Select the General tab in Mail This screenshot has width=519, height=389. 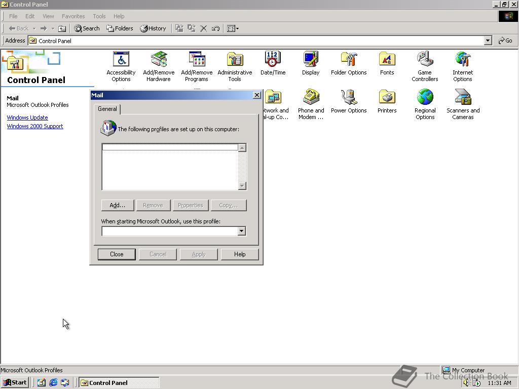[x=107, y=109]
